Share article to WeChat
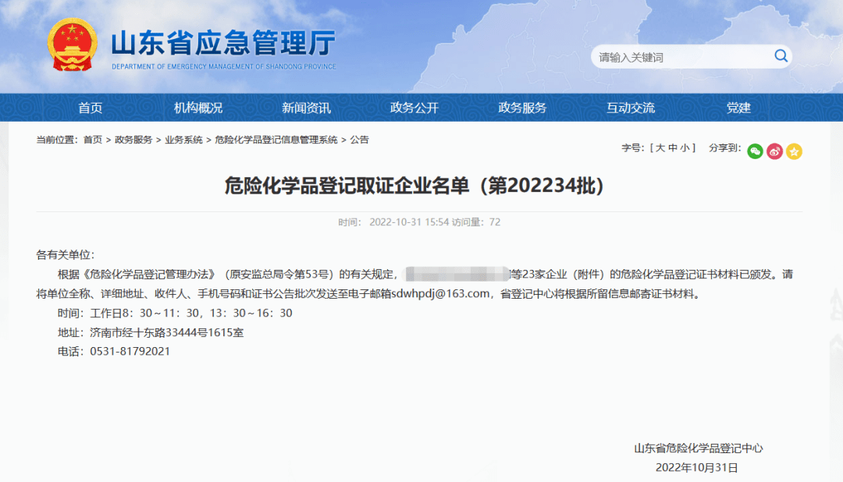The height and width of the screenshot is (482, 843). (x=755, y=151)
